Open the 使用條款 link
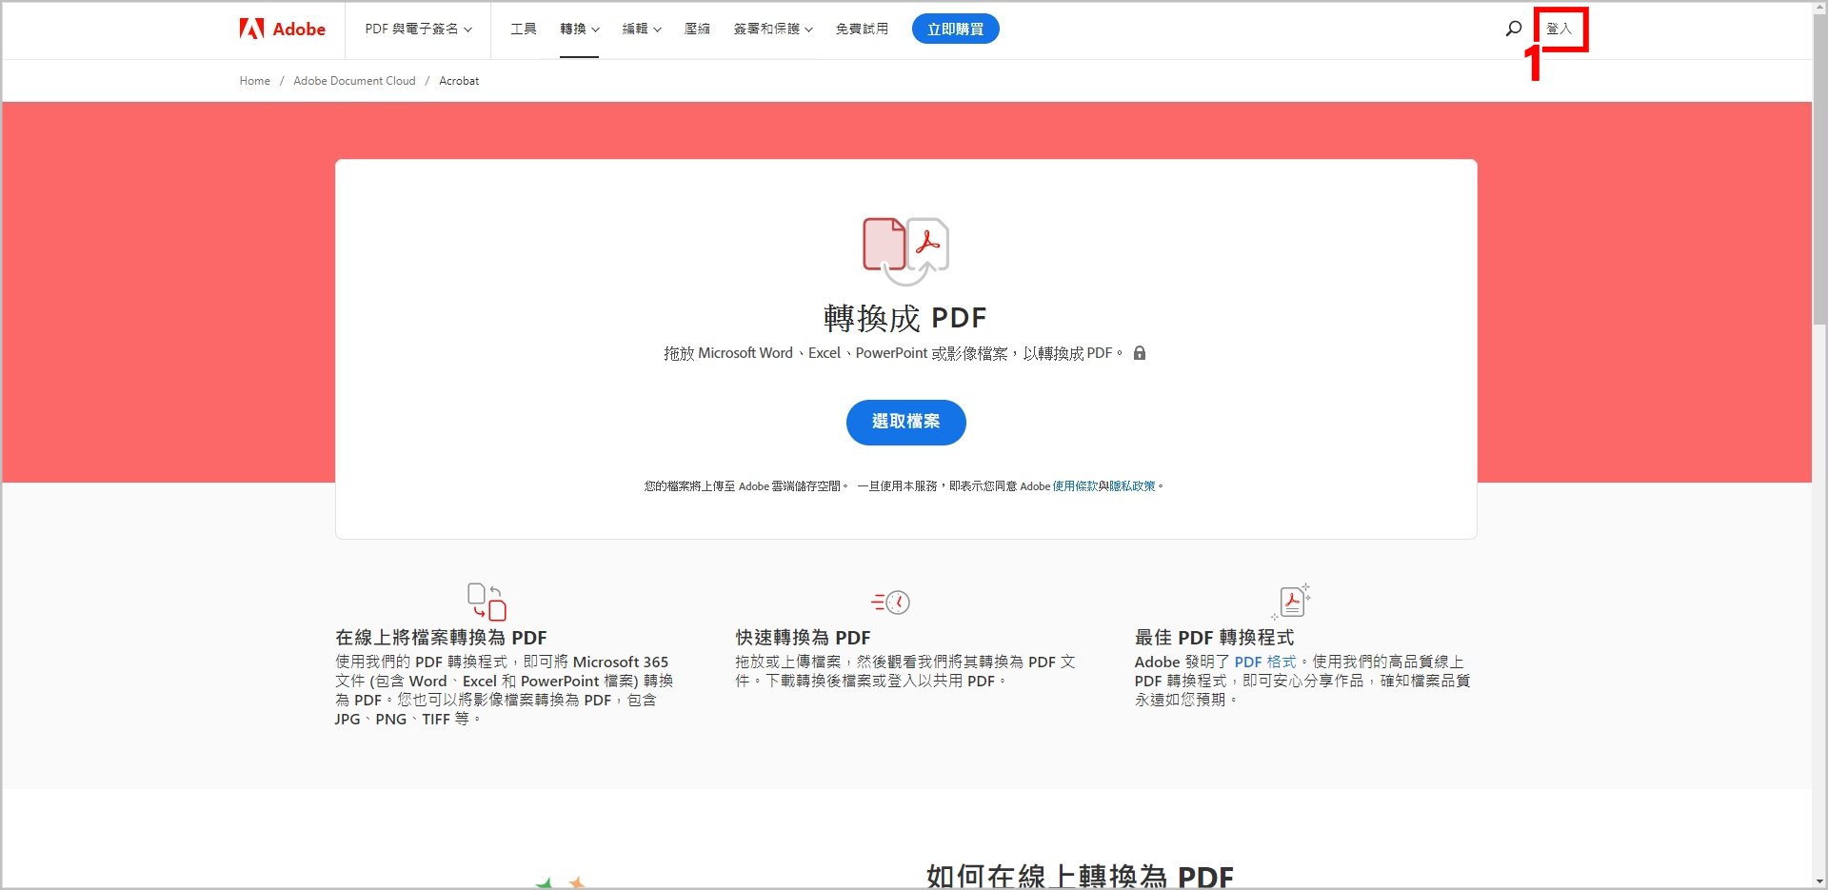This screenshot has height=890, width=1828. click(1075, 486)
